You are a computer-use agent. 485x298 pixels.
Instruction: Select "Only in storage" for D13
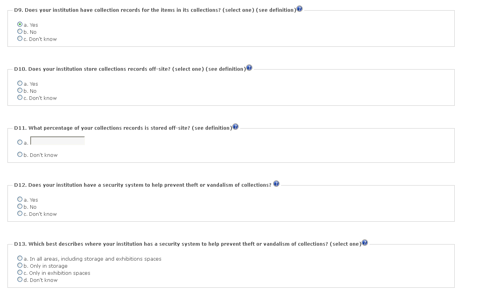[x=20, y=266]
